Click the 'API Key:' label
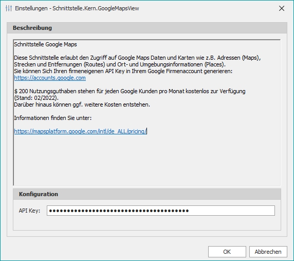Image resolution: width=294 pixels, height=261 pixels. (29, 211)
